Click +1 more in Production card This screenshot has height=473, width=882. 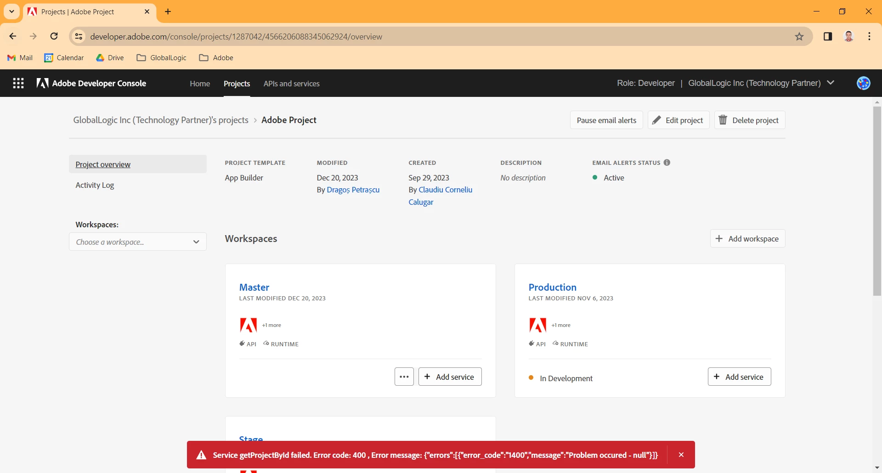(x=561, y=325)
